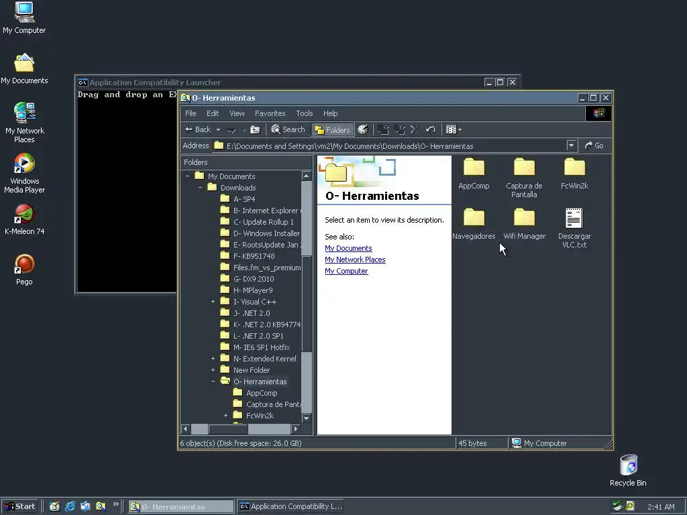The width and height of the screenshot is (687, 515).
Task: Open the Recycle Bin
Action: (x=628, y=471)
